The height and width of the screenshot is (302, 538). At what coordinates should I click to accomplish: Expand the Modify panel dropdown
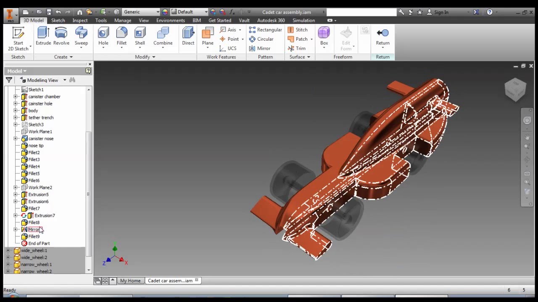pyautogui.click(x=145, y=57)
